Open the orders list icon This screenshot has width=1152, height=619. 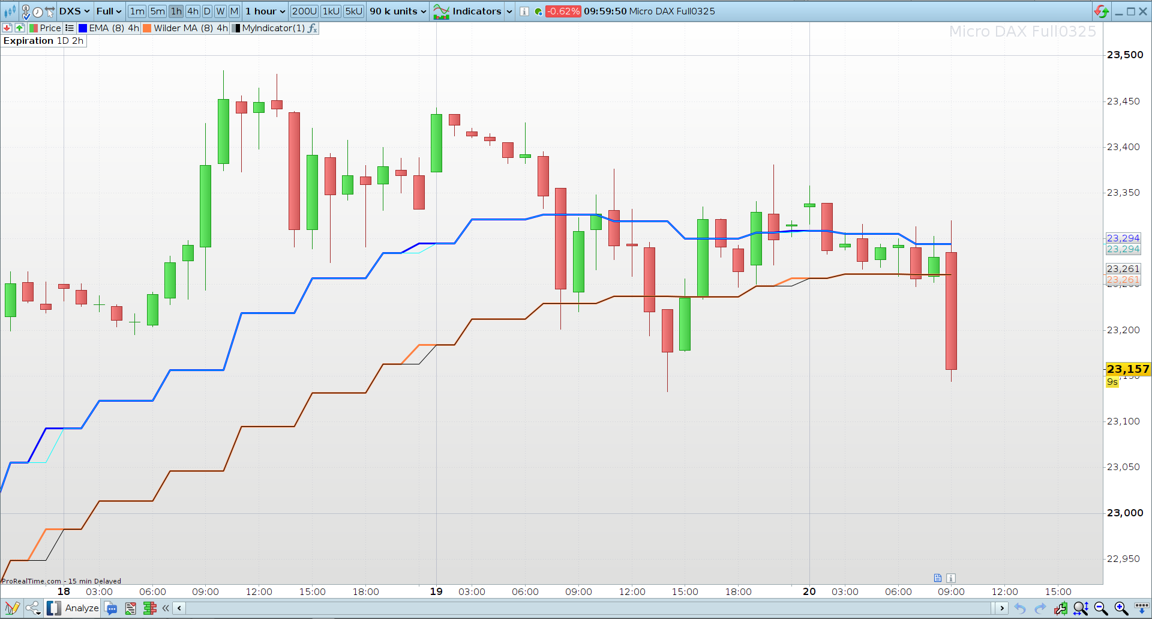(x=130, y=608)
